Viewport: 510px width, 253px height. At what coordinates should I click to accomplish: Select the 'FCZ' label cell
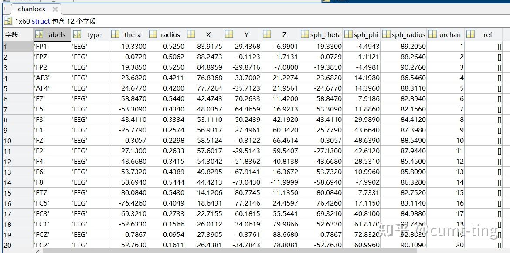52,234
